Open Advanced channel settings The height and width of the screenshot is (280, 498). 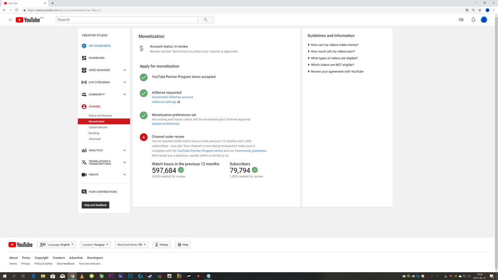95,139
